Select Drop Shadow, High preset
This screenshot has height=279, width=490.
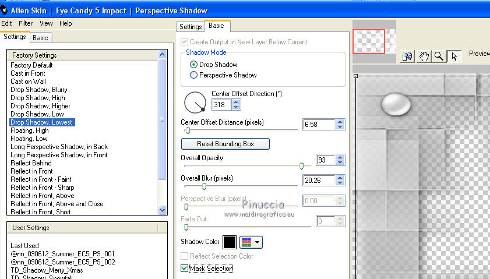click(38, 98)
